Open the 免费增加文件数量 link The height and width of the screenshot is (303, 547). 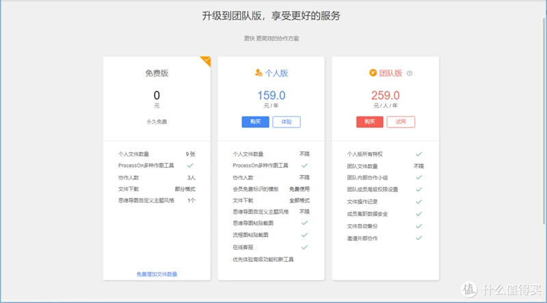157,274
